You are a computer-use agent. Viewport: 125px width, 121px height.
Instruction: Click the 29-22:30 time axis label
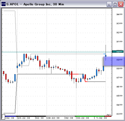point(53,118)
